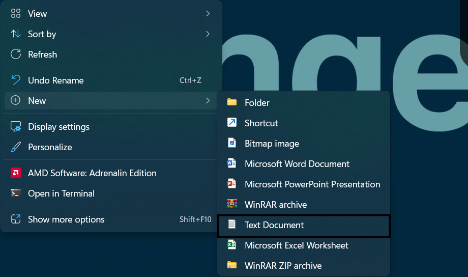
Task: Create a new Microsoft PowerPoint Presentation
Action: click(x=312, y=184)
